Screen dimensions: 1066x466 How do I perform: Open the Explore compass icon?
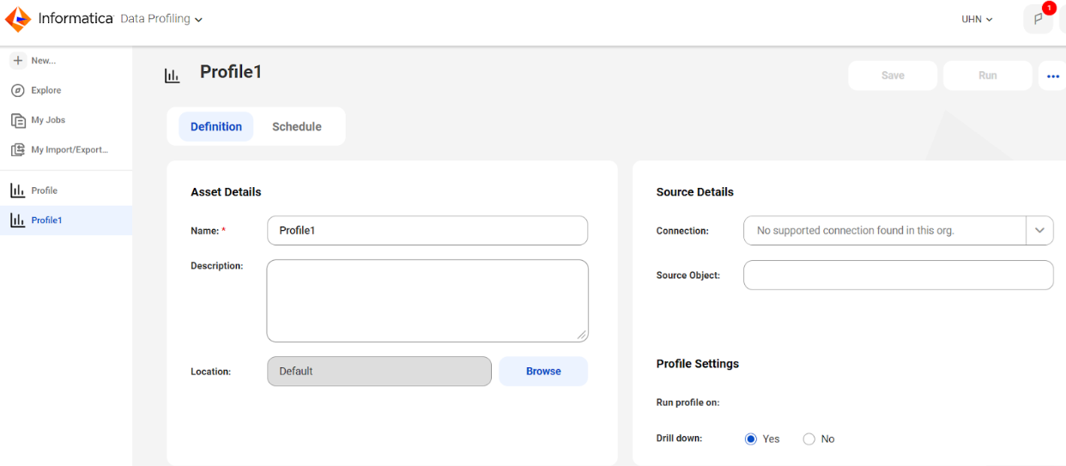pyautogui.click(x=17, y=90)
